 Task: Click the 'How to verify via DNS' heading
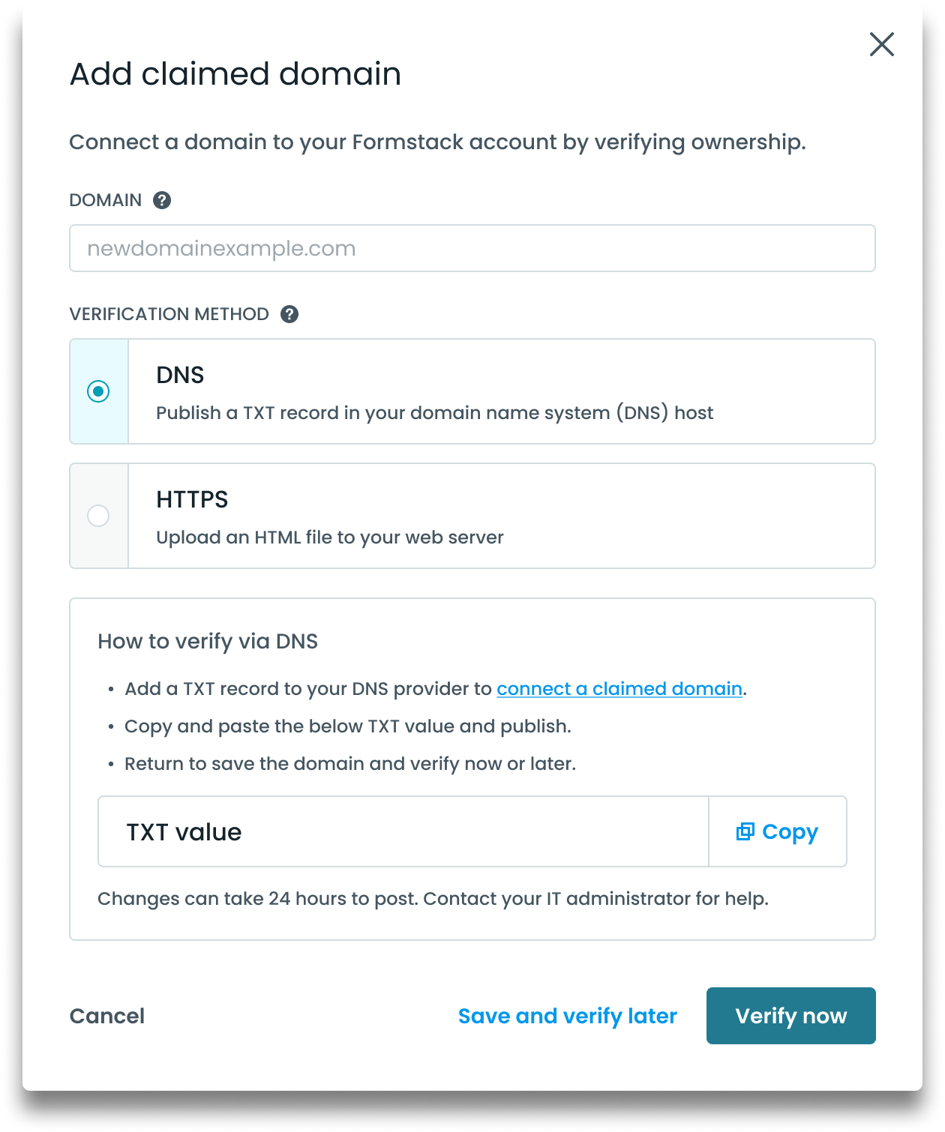(x=208, y=641)
